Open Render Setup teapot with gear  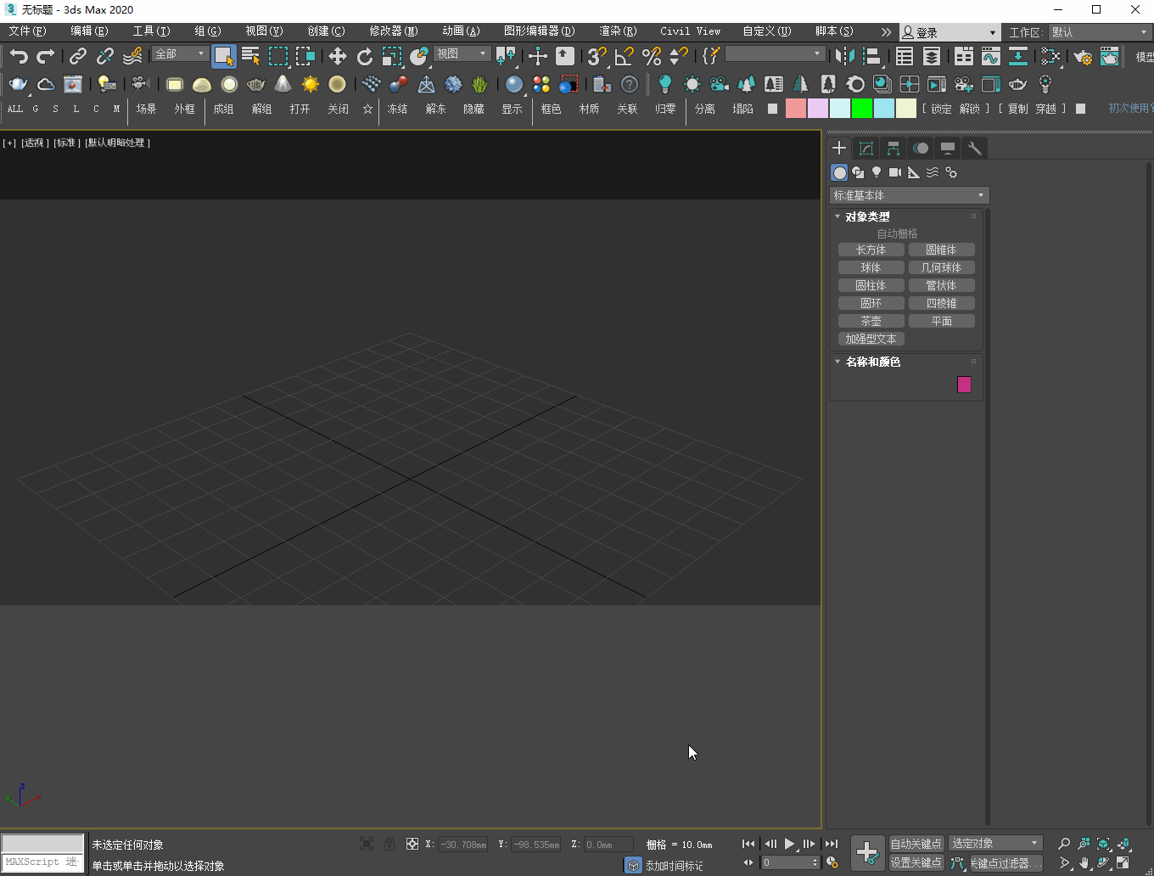[1083, 56]
